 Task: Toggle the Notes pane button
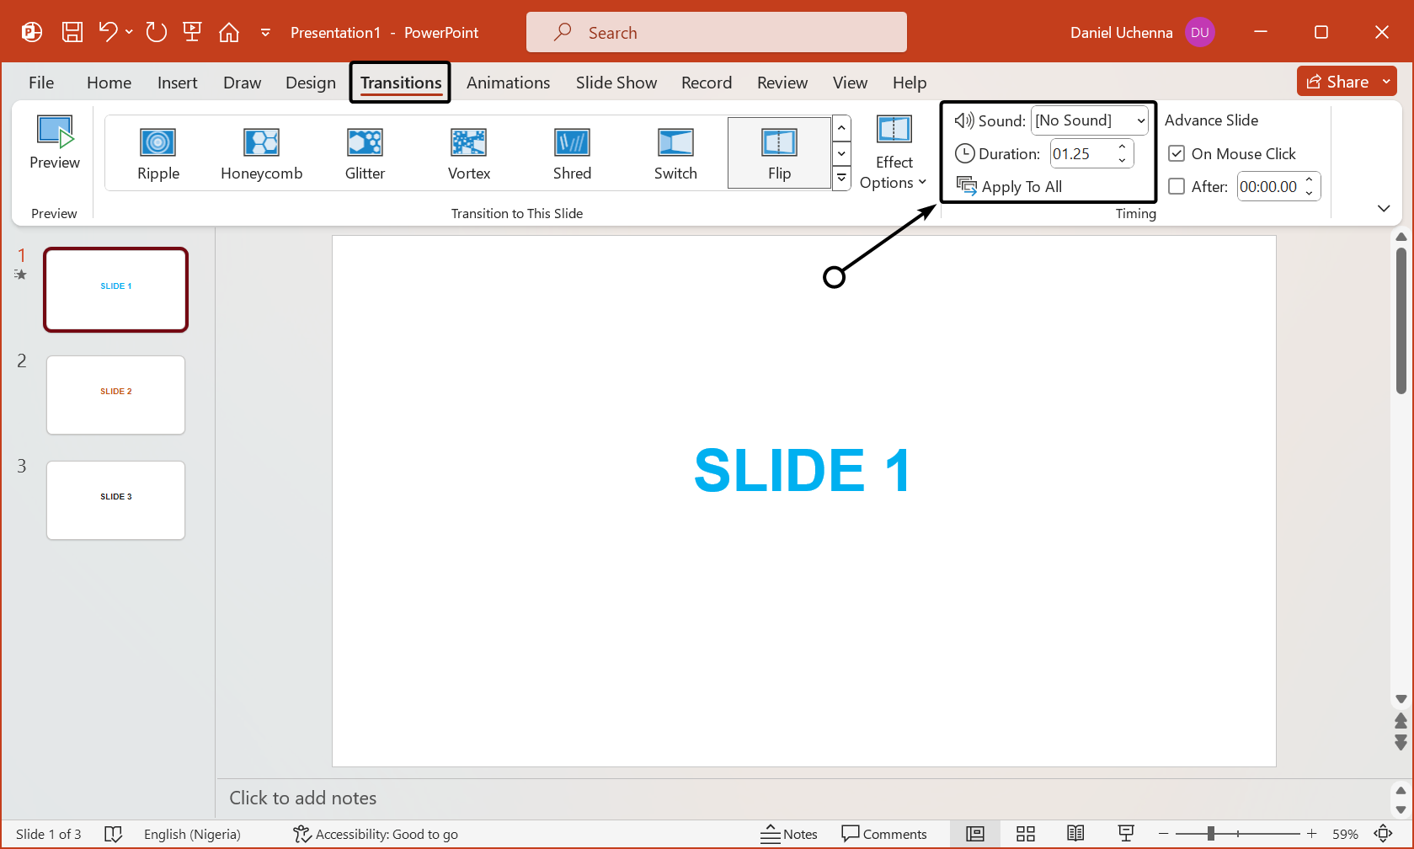(x=789, y=834)
